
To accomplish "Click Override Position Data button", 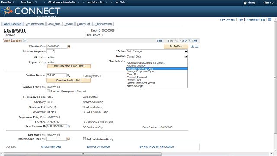I will pyautogui.click(x=69, y=81).
